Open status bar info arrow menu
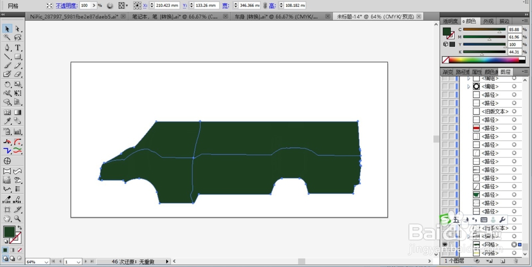Image resolution: width=532 pixels, height=267 pixels. click(167, 262)
